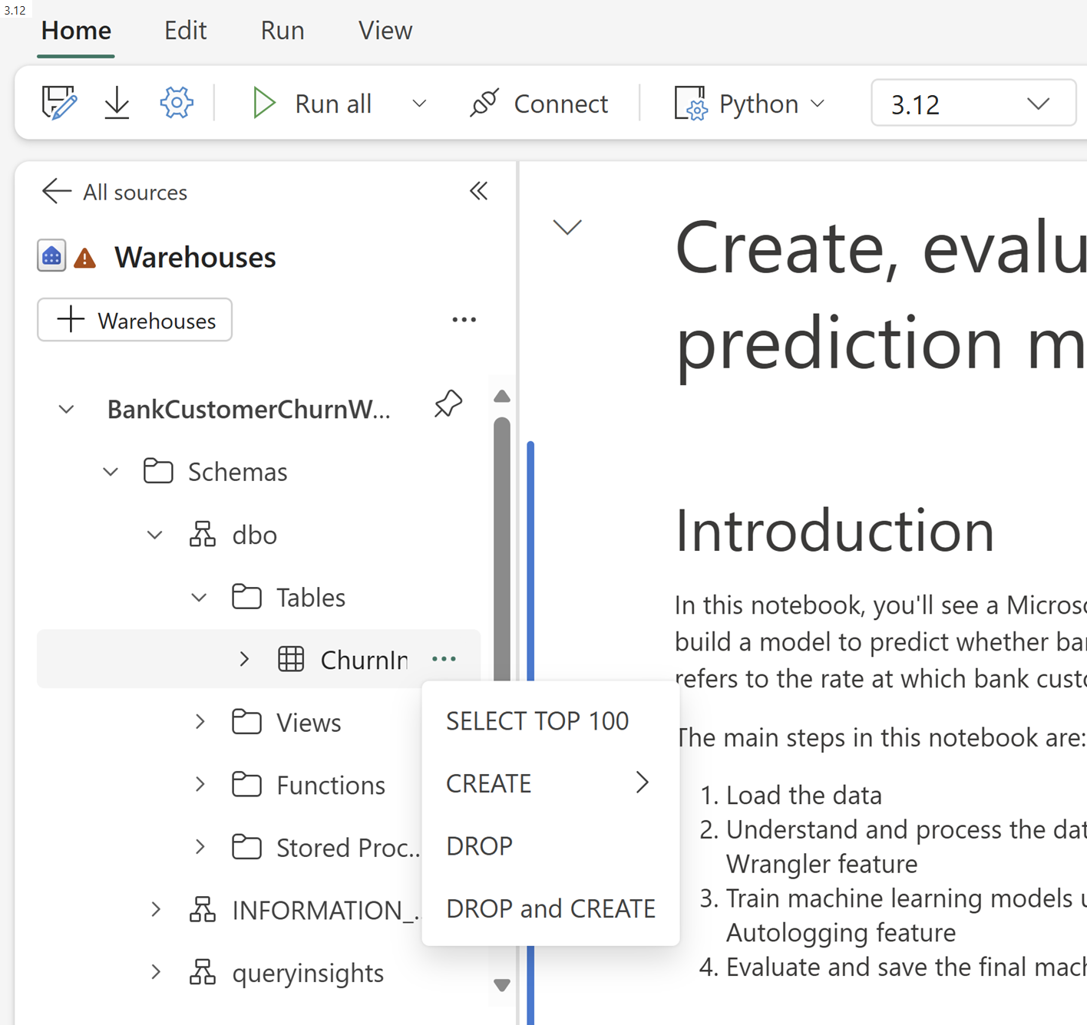Expand the Run all dropdown arrow
The image size is (1087, 1025).
pos(419,104)
